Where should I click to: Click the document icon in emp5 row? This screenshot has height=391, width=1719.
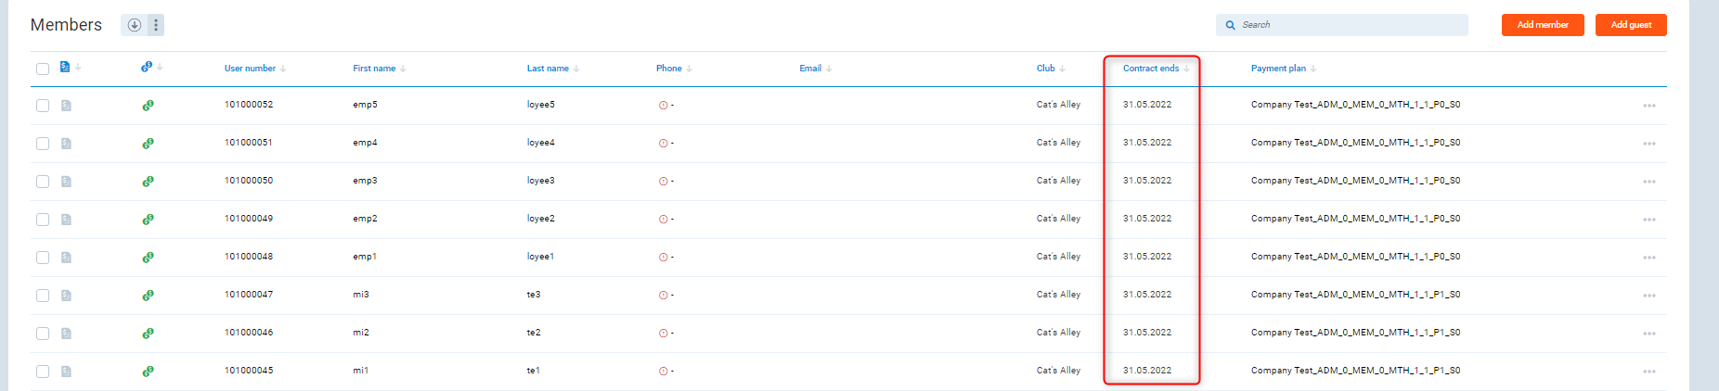66,106
